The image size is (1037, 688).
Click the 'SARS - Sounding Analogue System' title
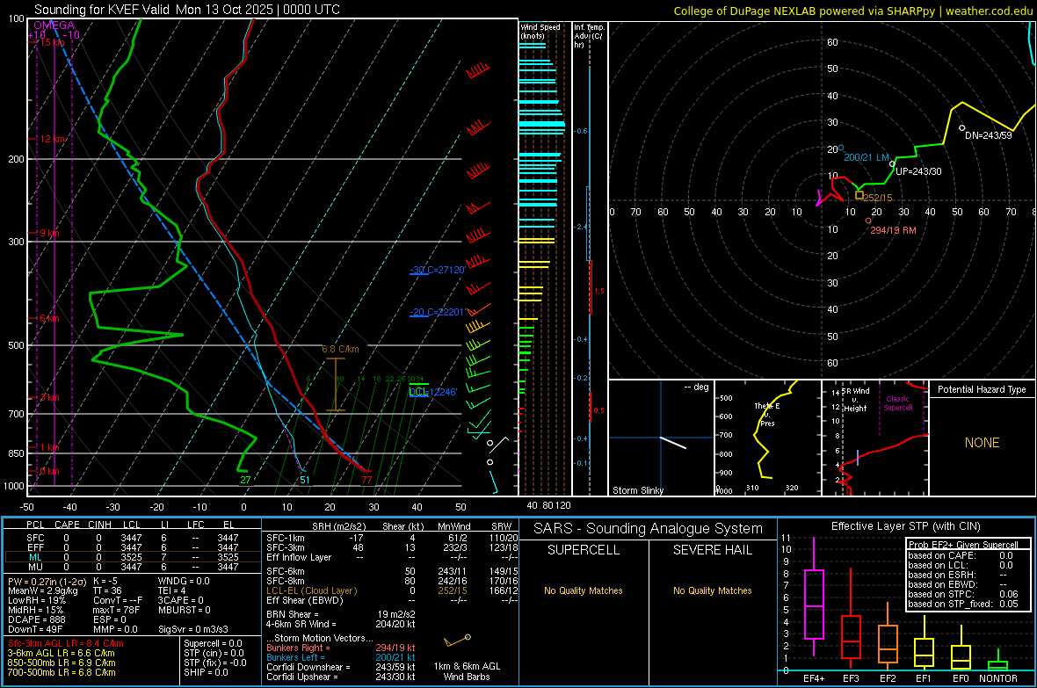[649, 529]
